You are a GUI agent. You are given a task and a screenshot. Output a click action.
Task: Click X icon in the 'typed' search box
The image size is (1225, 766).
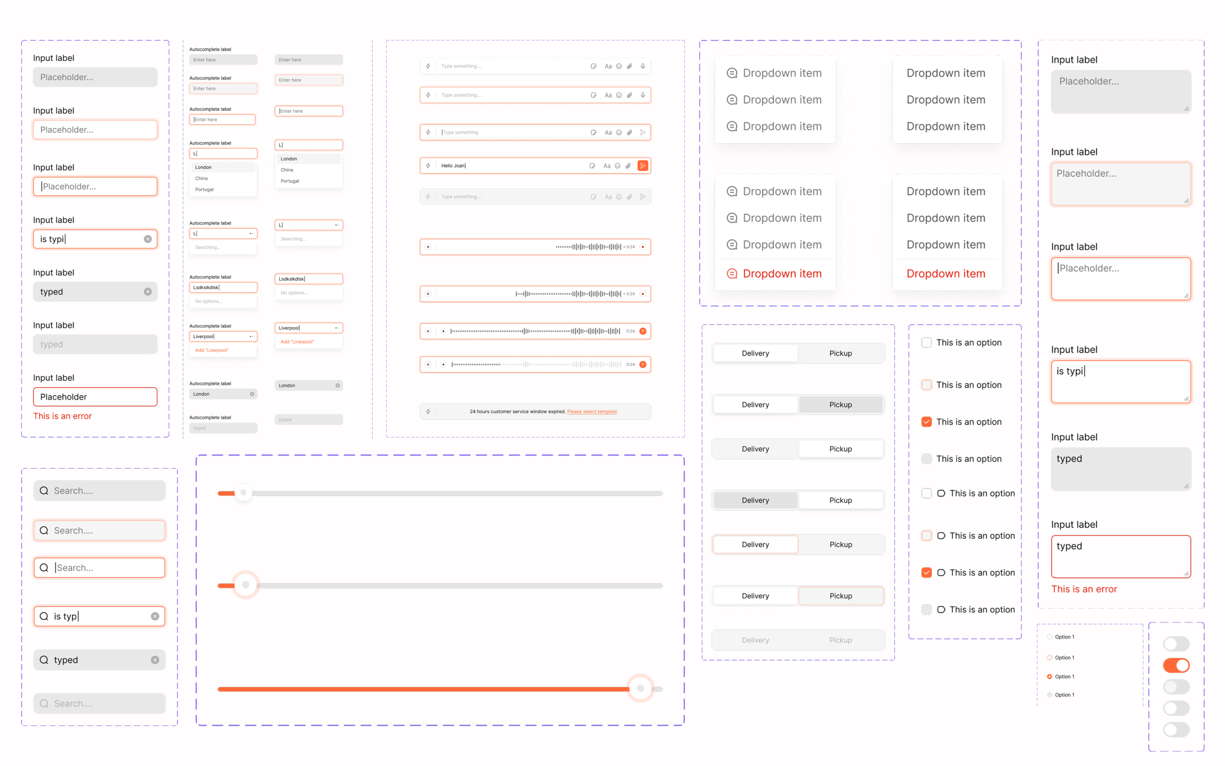click(155, 660)
